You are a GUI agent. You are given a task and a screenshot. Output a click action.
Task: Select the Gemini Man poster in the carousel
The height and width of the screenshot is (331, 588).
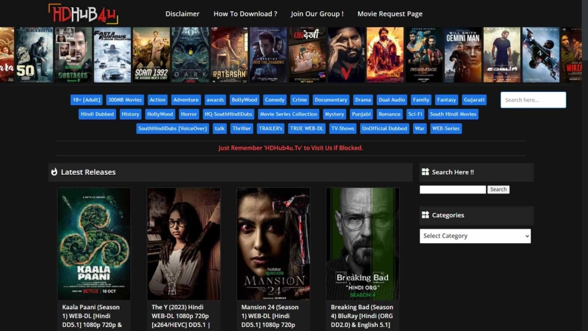(x=462, y=55)
